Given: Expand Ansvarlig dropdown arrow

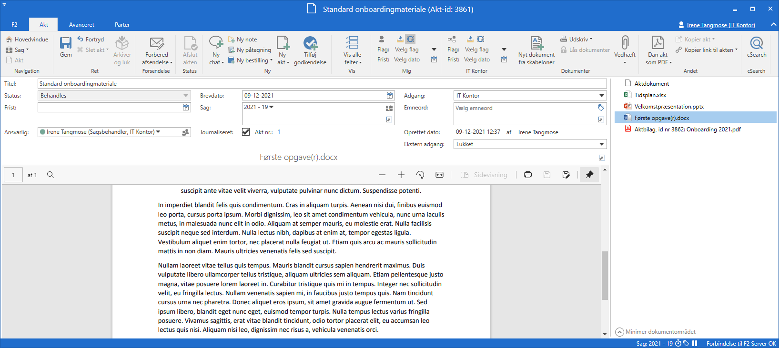Looking at the screenshot, I should [158, 132].
